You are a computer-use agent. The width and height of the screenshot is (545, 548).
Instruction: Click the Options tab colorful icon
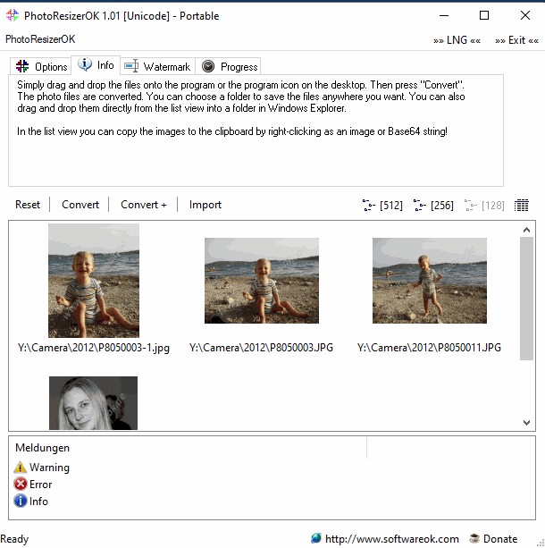(x=22, y=66)
